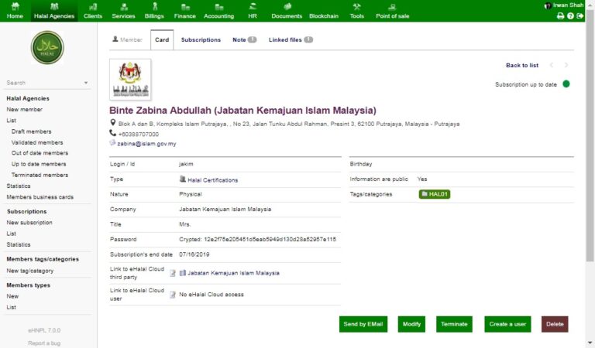This screenshot has height=348, width=595.
Task: Open New tag/category in sidebar
Action: (30, 271)
